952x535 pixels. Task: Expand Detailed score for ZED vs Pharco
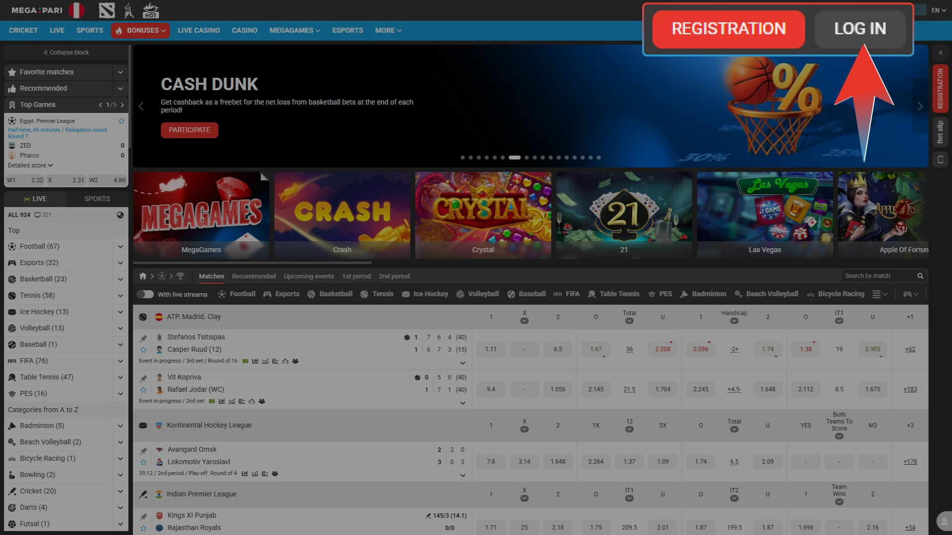(30, 165)
